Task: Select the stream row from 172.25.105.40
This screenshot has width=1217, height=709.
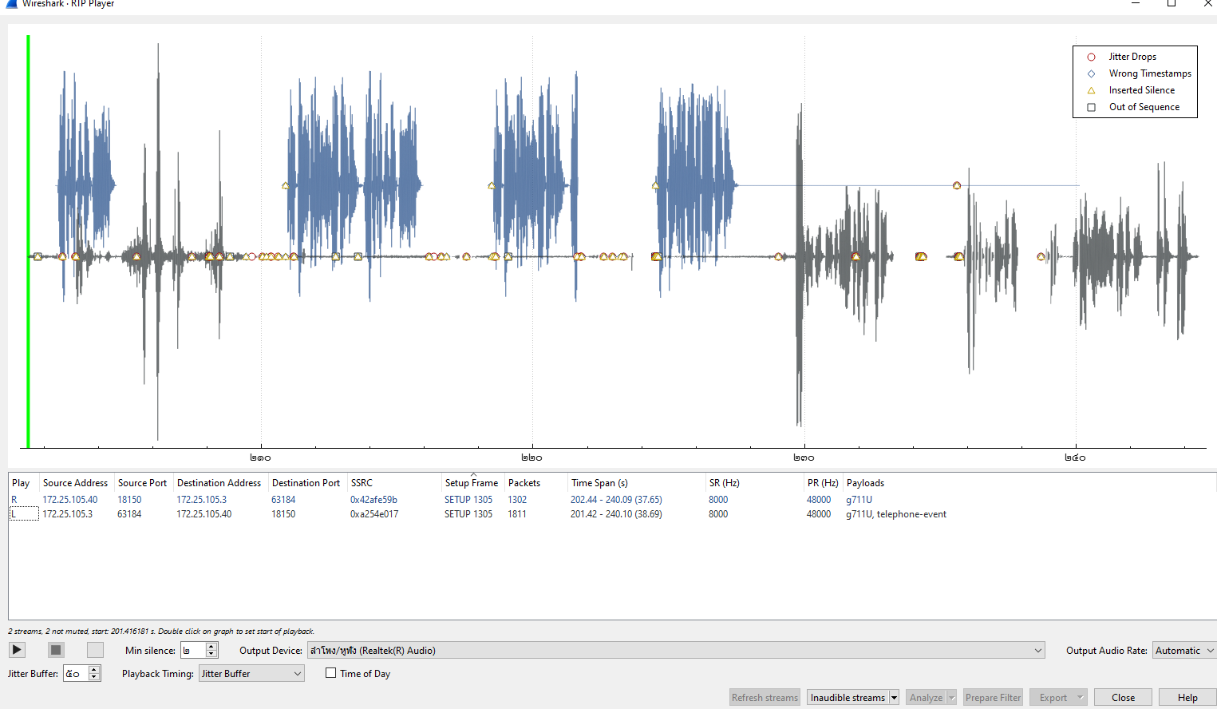Action: click(70, 500)
